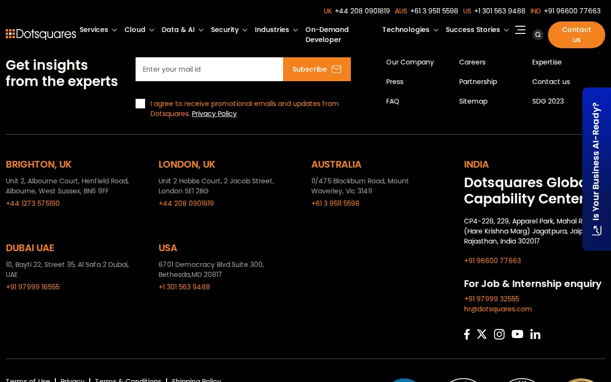
Task: Click the DUBAI UAE heading
Action: (30, 248)
